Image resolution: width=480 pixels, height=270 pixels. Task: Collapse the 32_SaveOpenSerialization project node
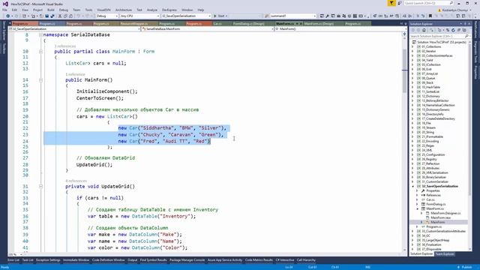pyautogui.click(x=412, y=186)
